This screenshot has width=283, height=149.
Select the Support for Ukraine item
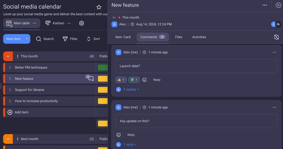pyautogui.click(x=29, y=90)
